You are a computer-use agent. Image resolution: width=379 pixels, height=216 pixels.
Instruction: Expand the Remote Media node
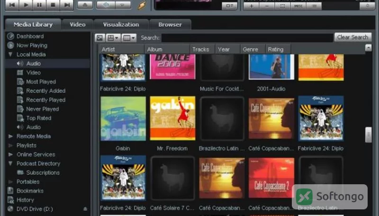click(x=10, y=136)
